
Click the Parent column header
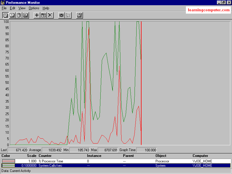[128, 156]
